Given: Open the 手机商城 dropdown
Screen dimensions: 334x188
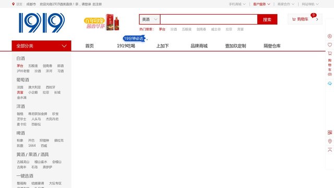Looking at the screenshot, I should 237,4.
